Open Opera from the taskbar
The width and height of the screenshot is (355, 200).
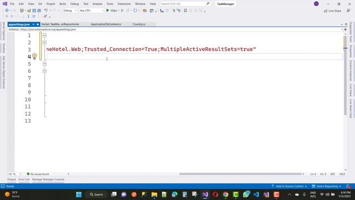(215, 194)
